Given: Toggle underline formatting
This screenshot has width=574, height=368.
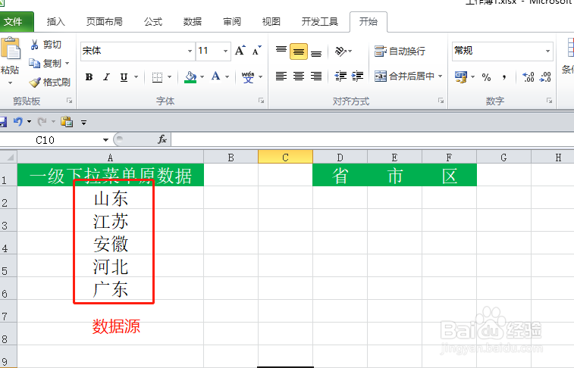Looking at the screenshot, I should click(x=124, y=77).
